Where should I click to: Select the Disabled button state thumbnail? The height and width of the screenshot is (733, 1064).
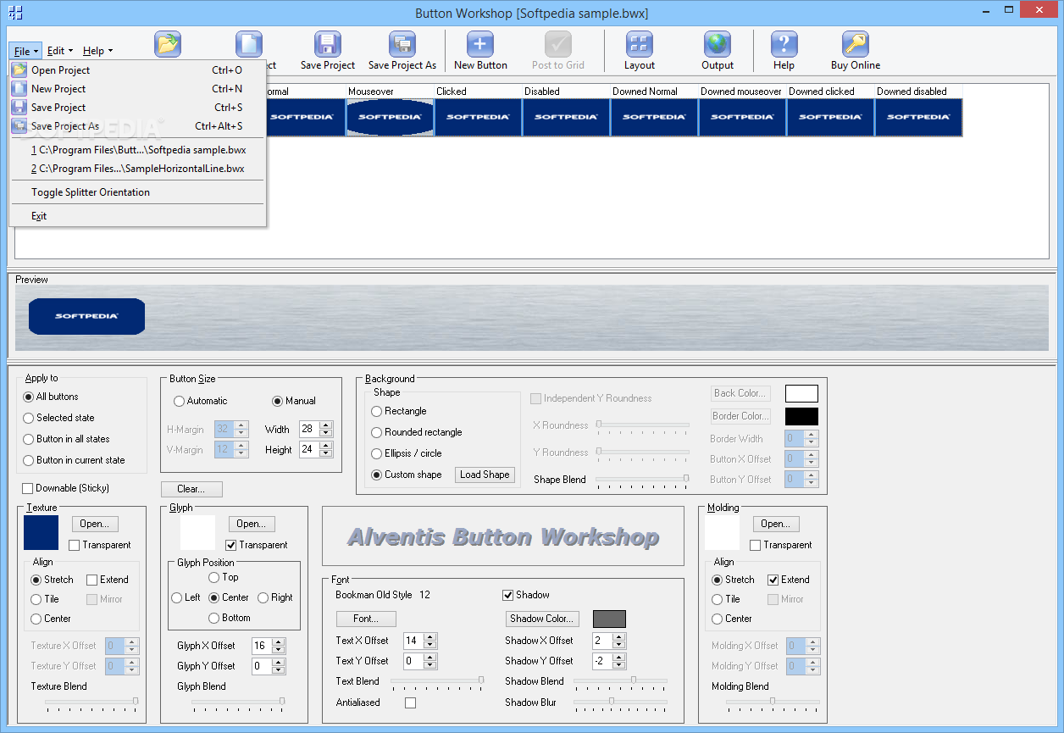pos(566,117)
